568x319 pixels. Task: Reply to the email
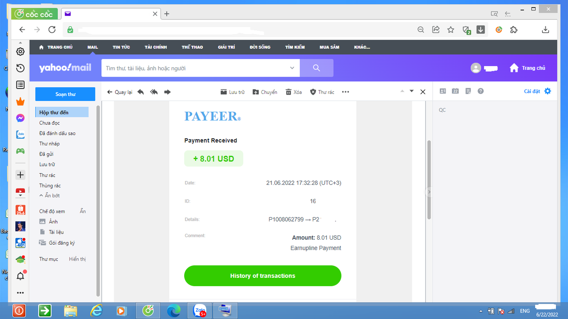click(141, 92)
